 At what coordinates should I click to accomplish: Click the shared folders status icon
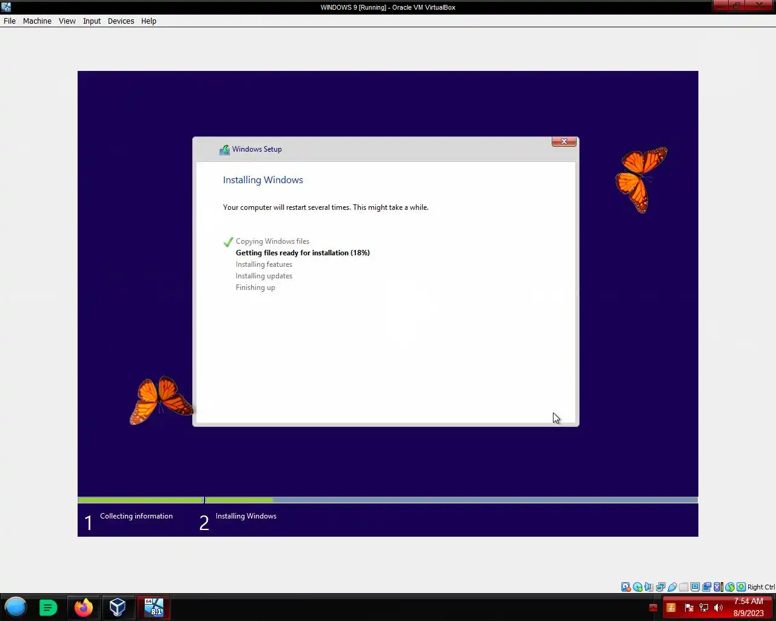(x=683, y=587)
